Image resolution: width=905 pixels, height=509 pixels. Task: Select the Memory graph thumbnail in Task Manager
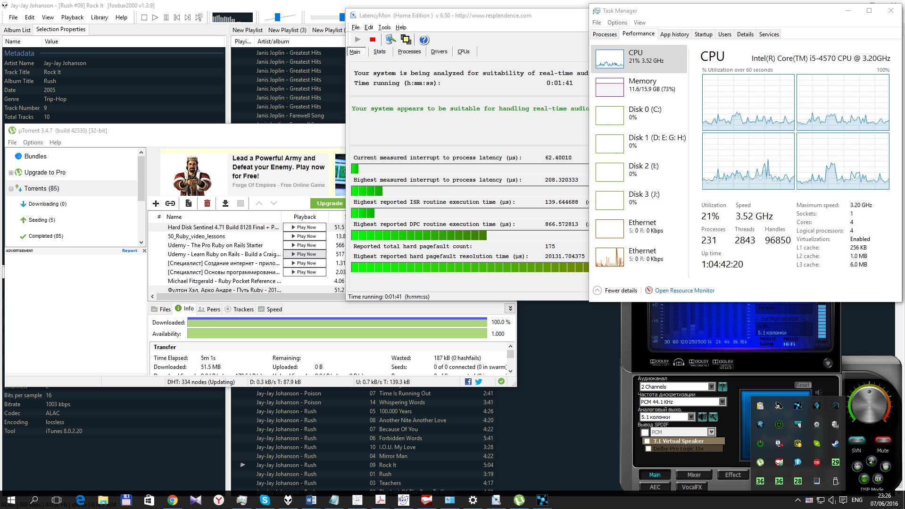[609, 87]
